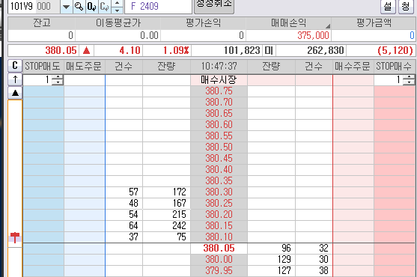This screenshot has height=277, width=417.
Task: Click the change value '4.10'
Action: pos(130,50)
